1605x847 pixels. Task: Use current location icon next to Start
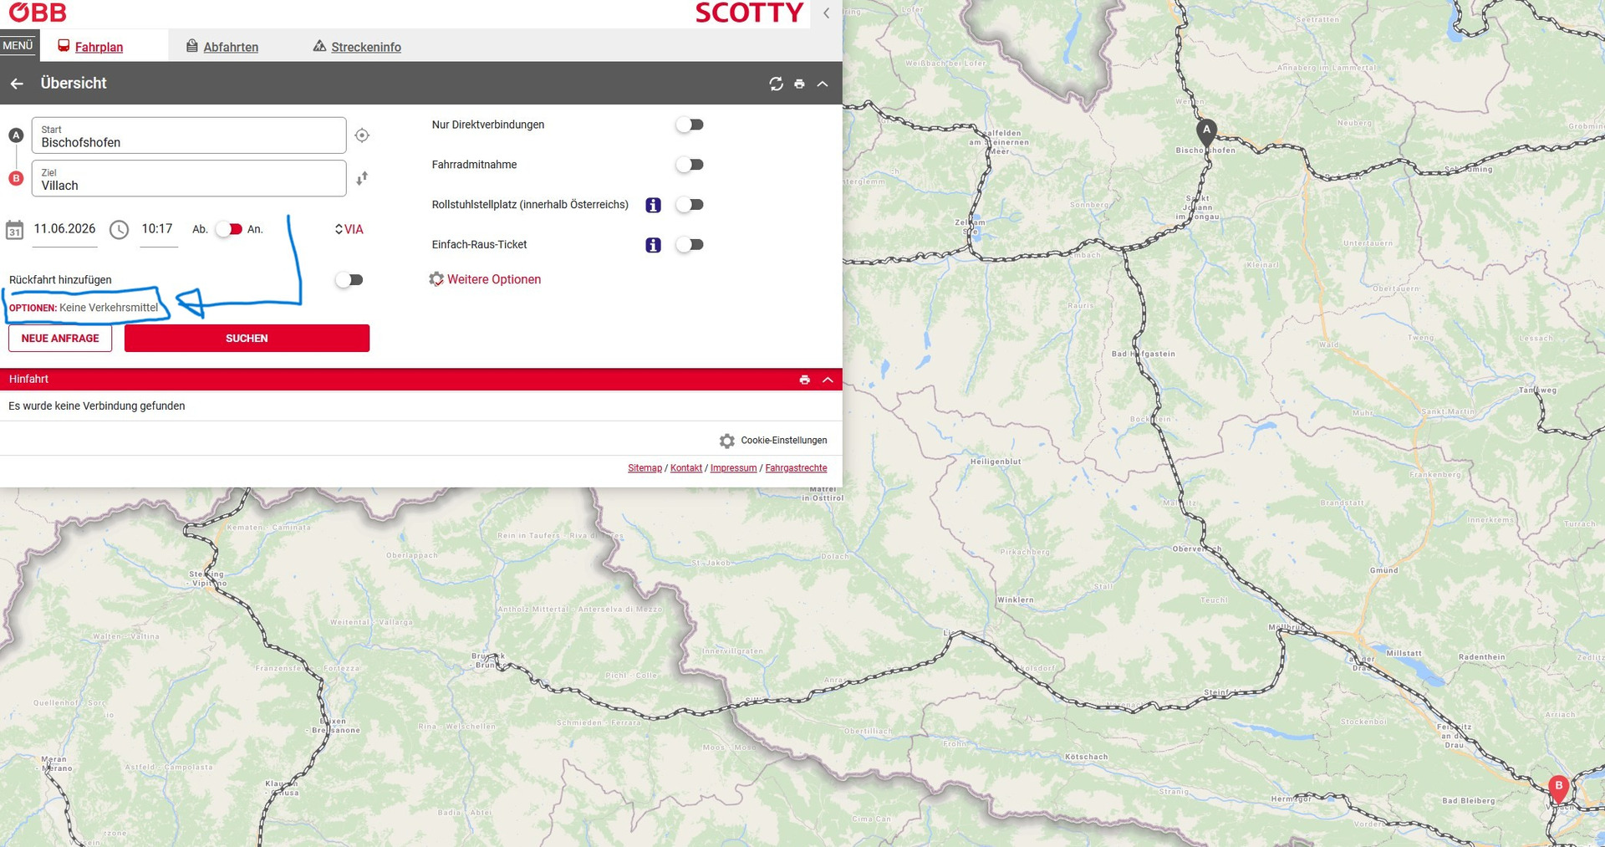tap(362, 135)
